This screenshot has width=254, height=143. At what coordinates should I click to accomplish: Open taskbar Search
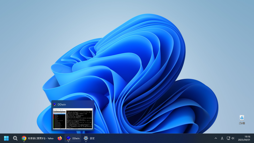click(x=15, y=138)
